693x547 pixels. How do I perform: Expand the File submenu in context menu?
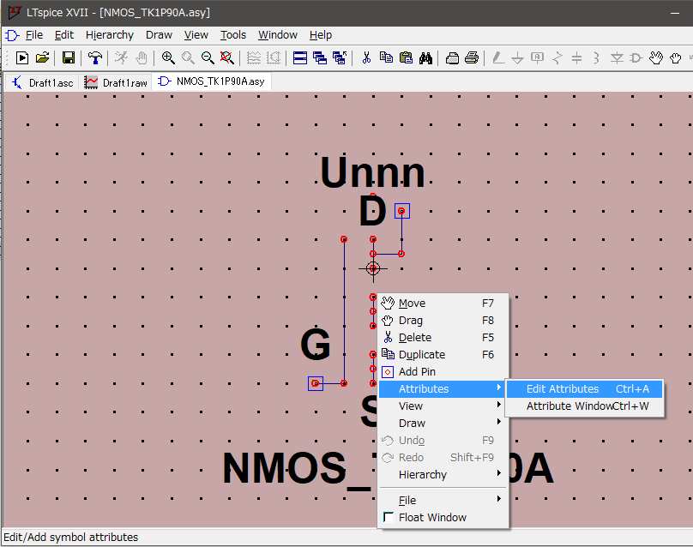pyautogui.click(x=443, y=500)
